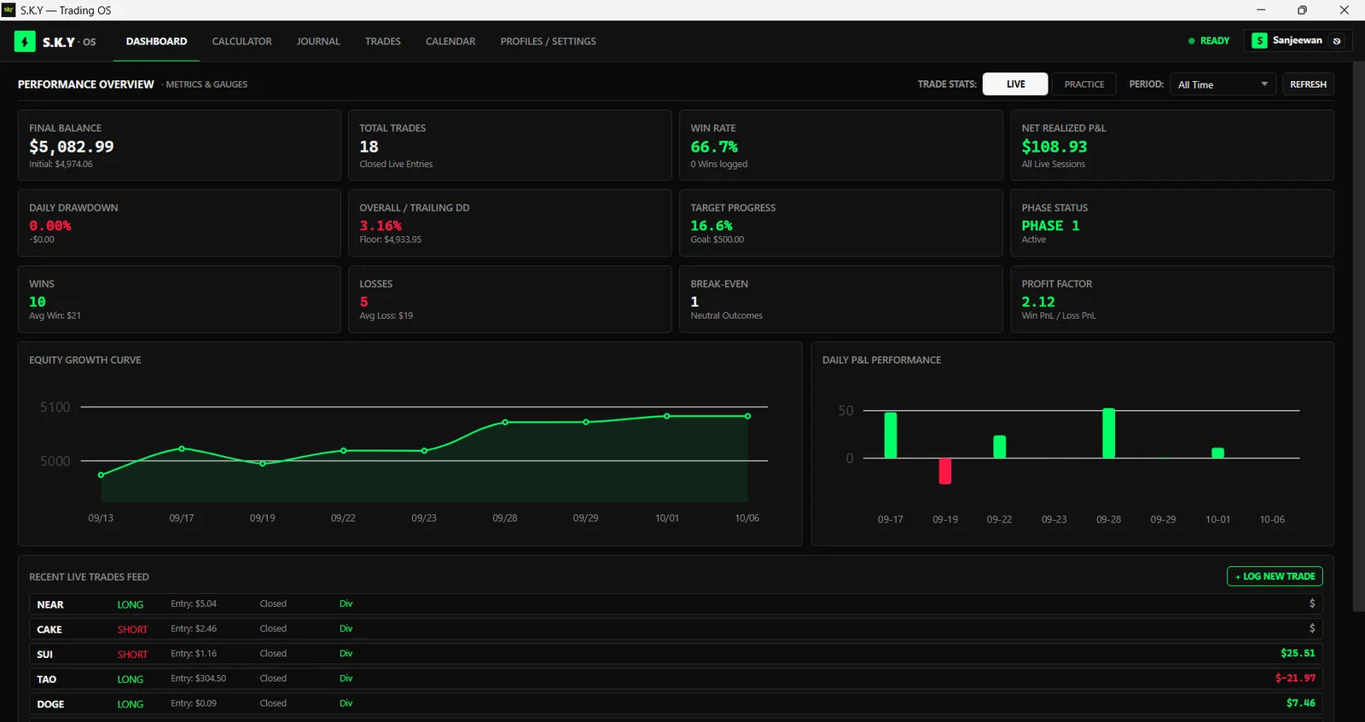Select the NEAR LONG trade row
1365x722 pixels.
[x=676, y=604]
